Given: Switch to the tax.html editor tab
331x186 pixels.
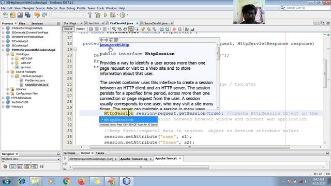Looking at the screenshot, I should pos(94,23).
